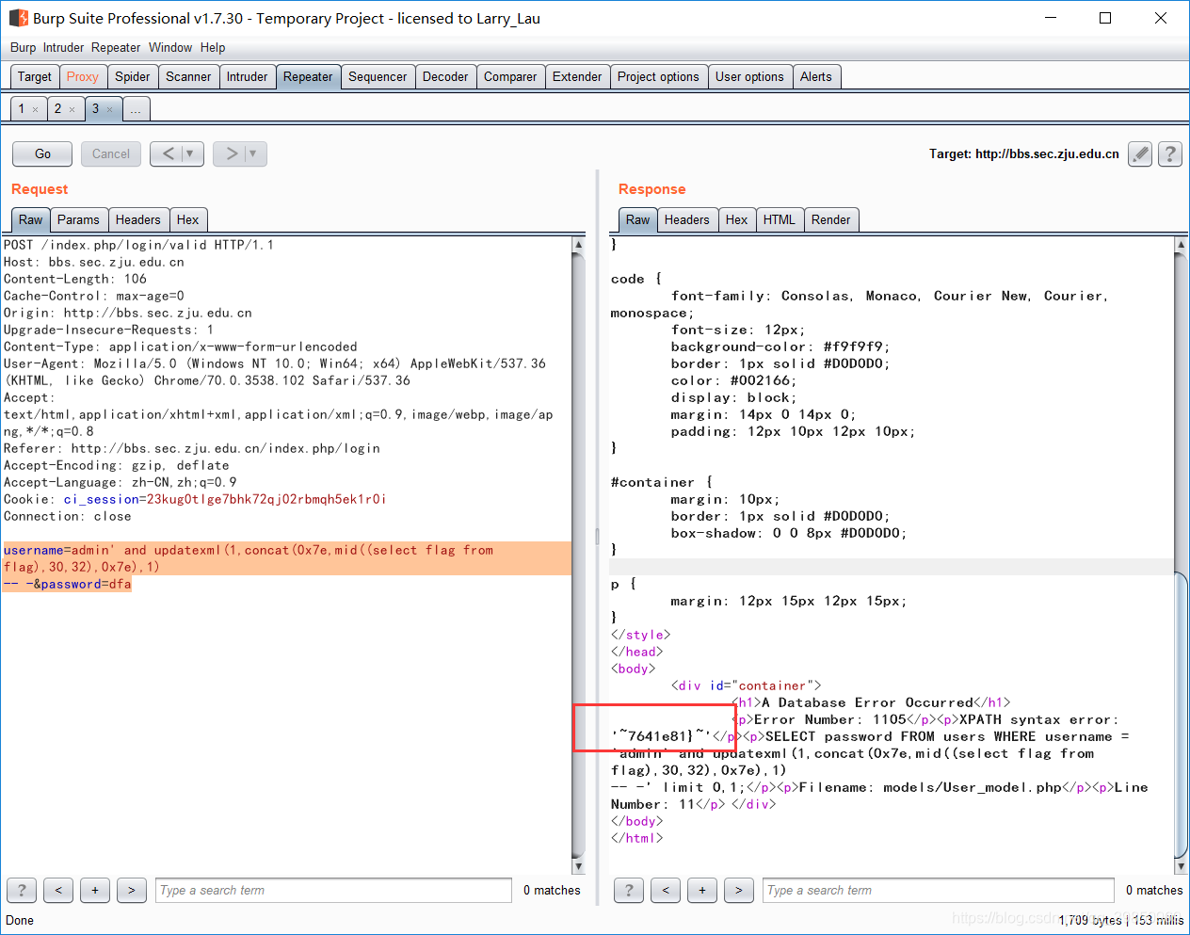Open the history-back dropdown arrow
This screenshot has height=935, width=1190.
point(190,153)
